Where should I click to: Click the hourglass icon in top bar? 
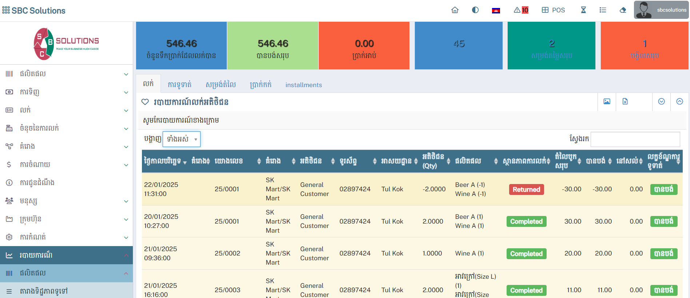(583, 10)
